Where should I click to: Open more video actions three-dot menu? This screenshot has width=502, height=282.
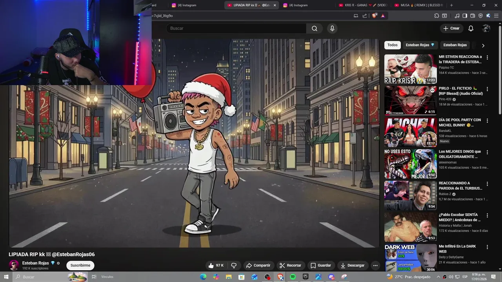pos(375,265)
